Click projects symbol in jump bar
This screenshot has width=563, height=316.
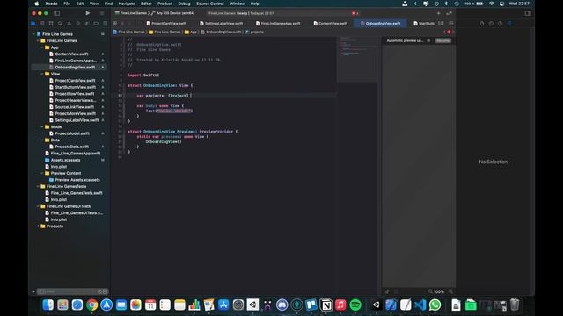(254, 32)
